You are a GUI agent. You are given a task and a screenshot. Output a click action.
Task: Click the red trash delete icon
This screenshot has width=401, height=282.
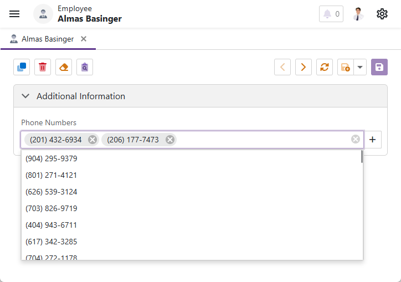pyautogui.click(x=43, y=67)
